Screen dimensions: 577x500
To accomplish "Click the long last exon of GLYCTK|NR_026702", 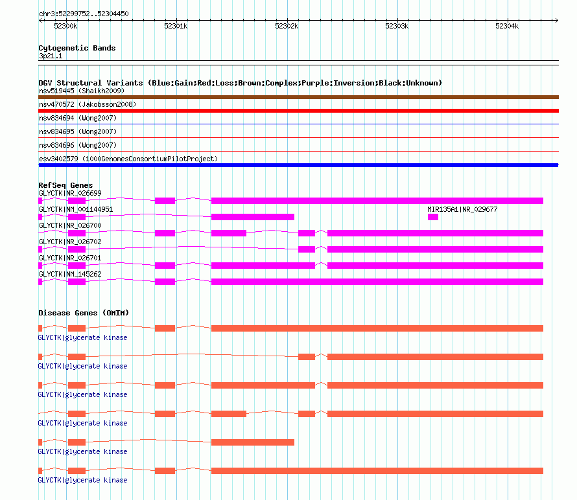I will pos(435,249).
